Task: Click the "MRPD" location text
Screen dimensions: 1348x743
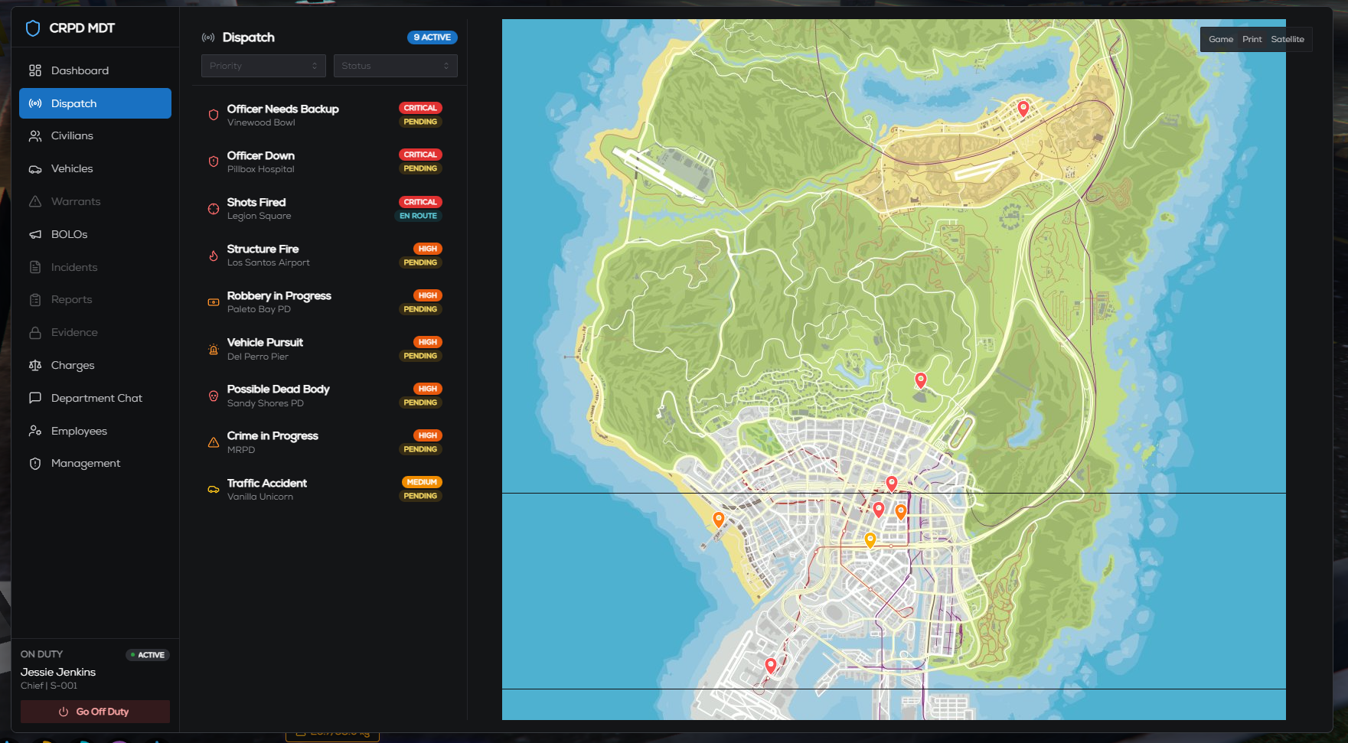Action: pyautogui.click(x=241, y=451)
